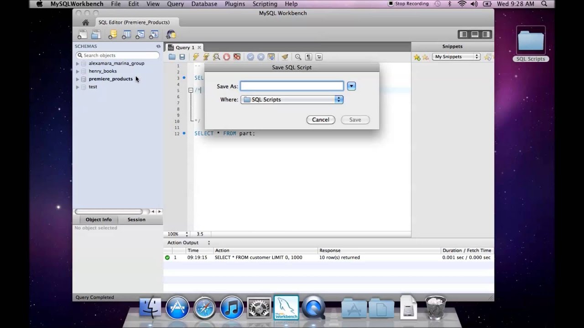Open SQL Scripts desktop folder

point(531,45)
